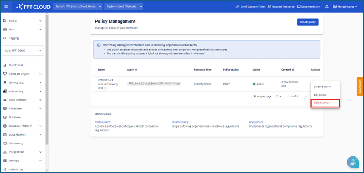Click the Send Support Ticket icon

coord(238,7)
